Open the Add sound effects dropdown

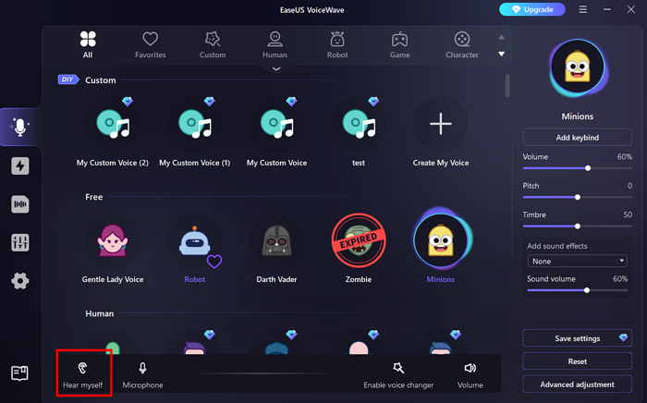(577, 261)
